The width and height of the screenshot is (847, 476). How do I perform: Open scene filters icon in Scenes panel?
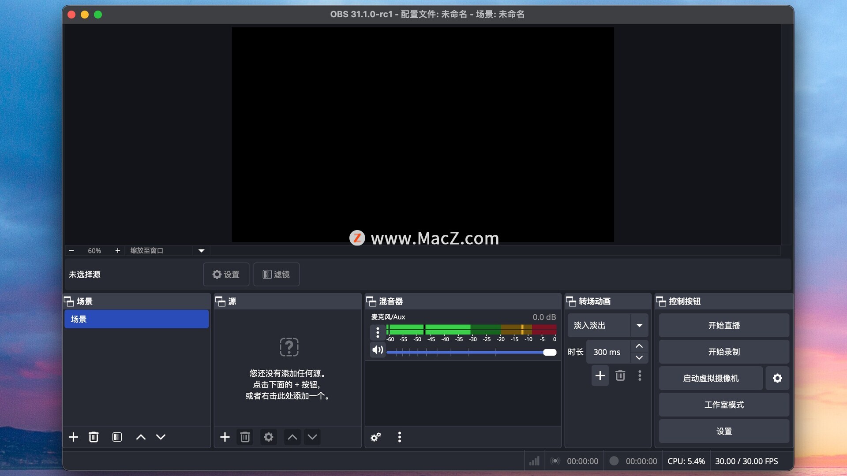tap(117, 437)
